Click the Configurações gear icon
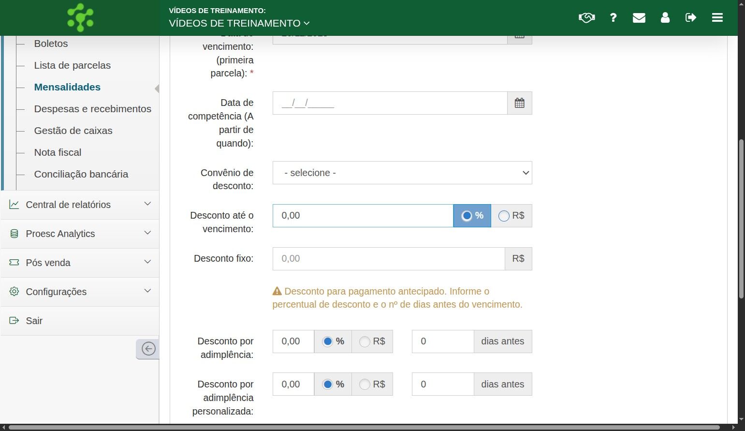Image resolution: width=745 pixels, height=431 pixels. 14,292
